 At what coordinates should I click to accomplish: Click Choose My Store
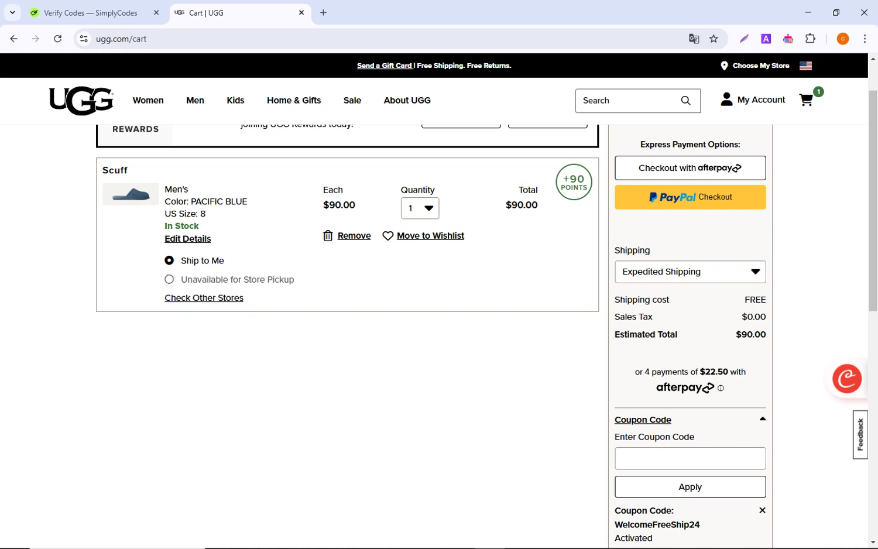(x=761, y=66)
